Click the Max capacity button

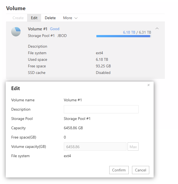[x=133, y=146]
